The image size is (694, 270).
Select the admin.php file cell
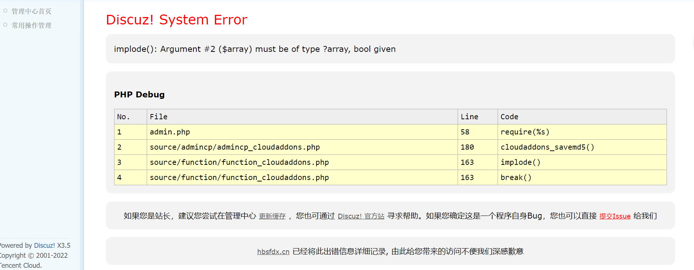(x=302, y=132)
